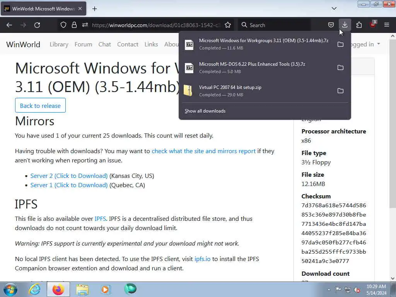Viewport: 396px width, 297px height.
Task: Download from Server 2 Kansas City
Action: point(69,176)
